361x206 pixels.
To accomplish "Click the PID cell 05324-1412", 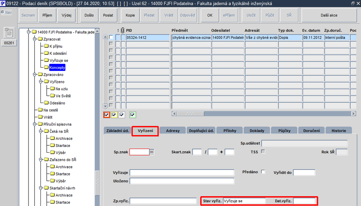I will click(x=148, y=37).
